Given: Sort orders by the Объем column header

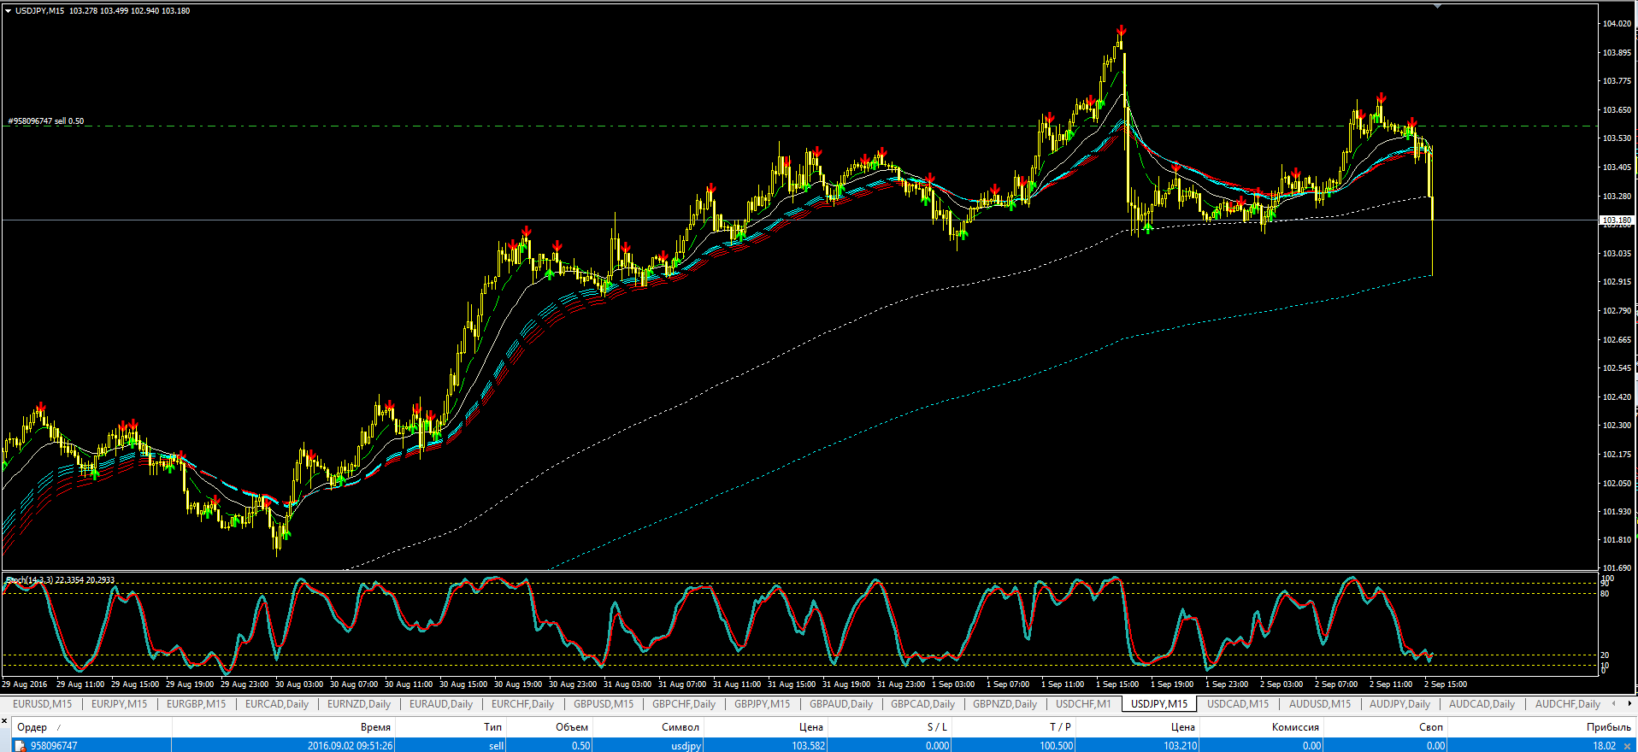Looking at the screenshot, I should pyautogui.click(x=550, y=727).
